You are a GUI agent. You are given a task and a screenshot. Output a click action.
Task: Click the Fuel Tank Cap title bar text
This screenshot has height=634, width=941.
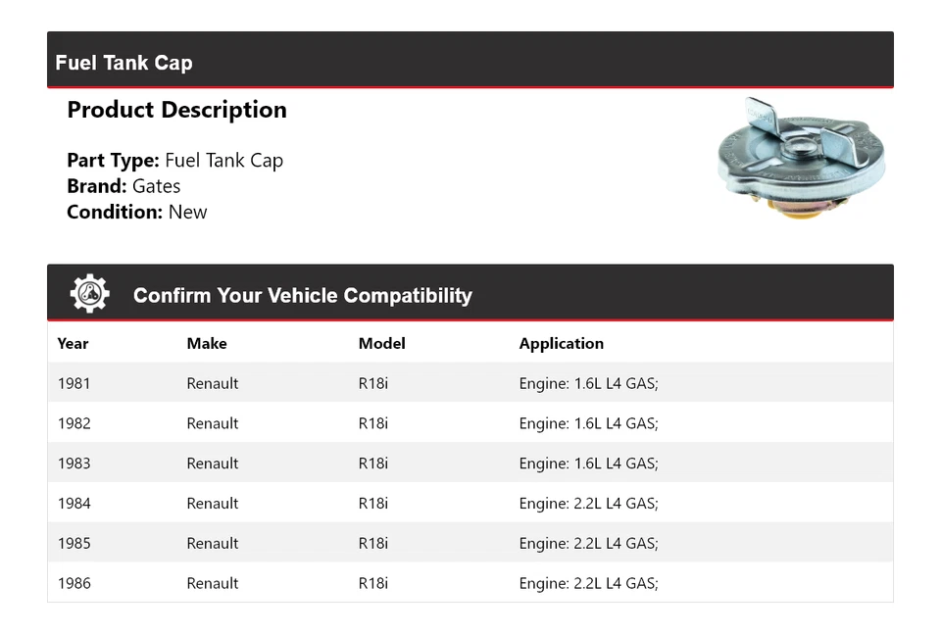[124, 63]
